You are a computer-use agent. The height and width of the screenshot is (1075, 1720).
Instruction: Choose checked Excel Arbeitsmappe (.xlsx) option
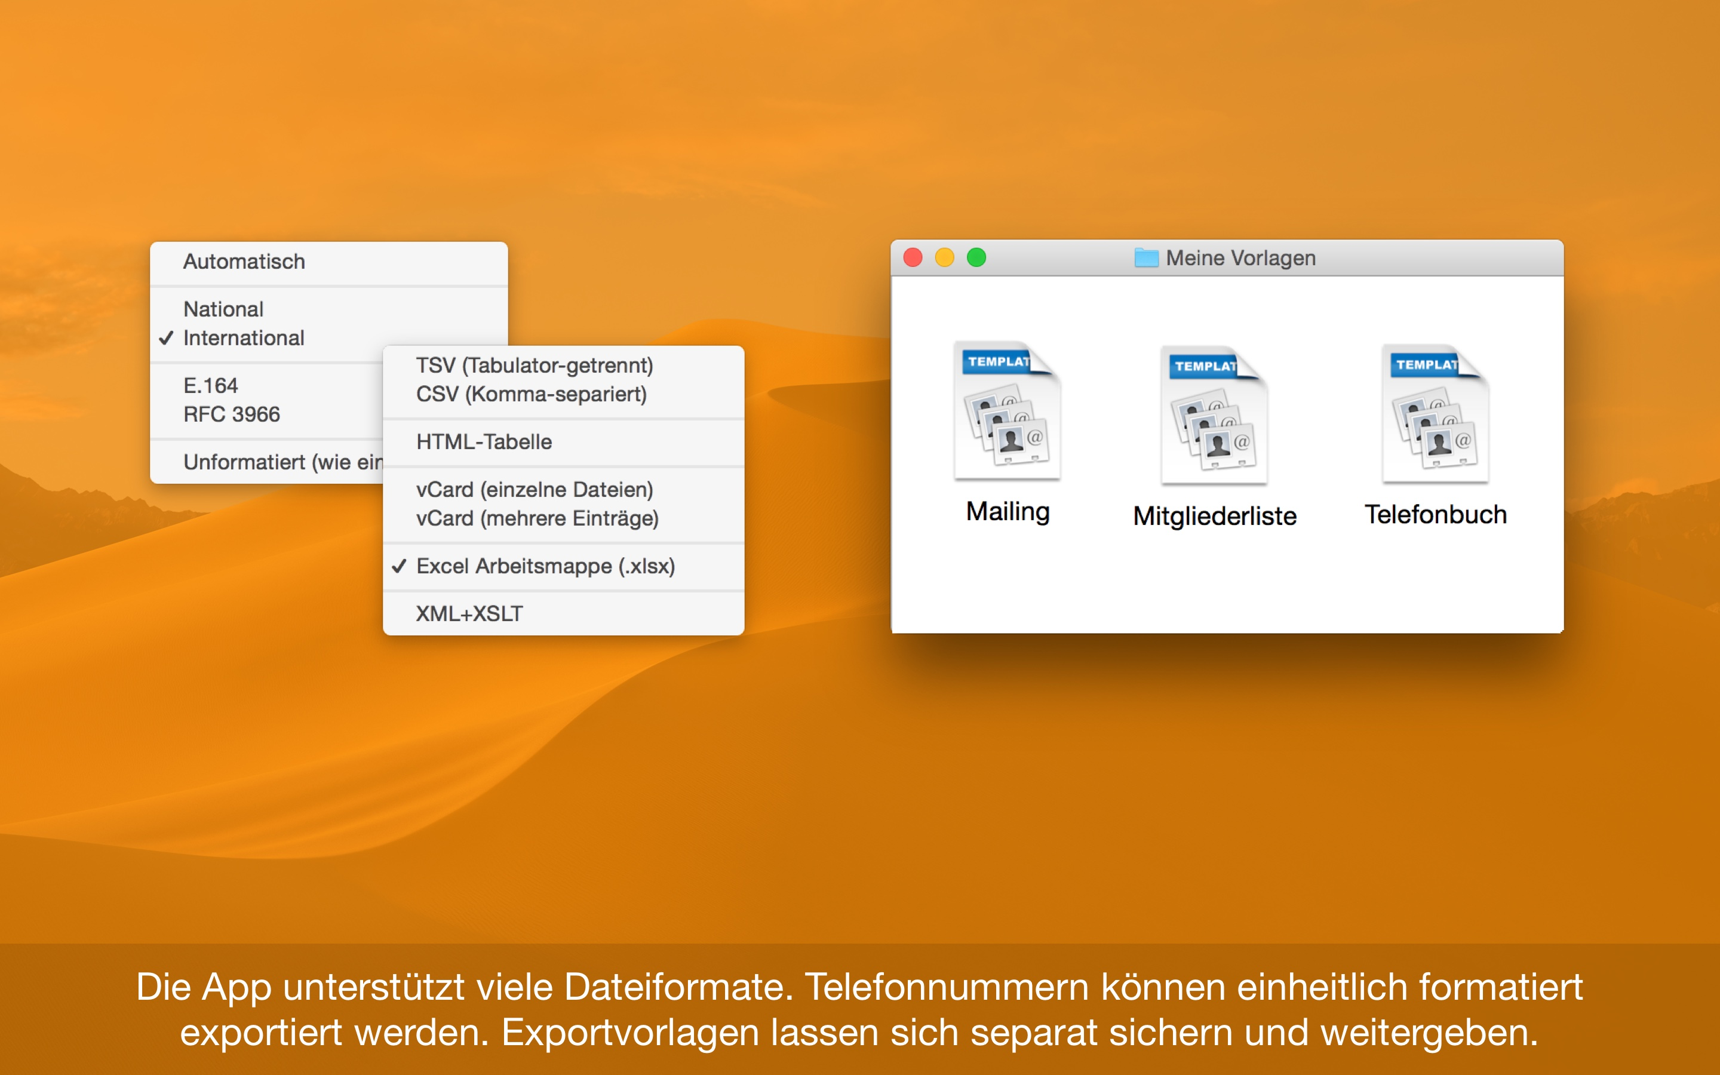click(x=545, y=566)
